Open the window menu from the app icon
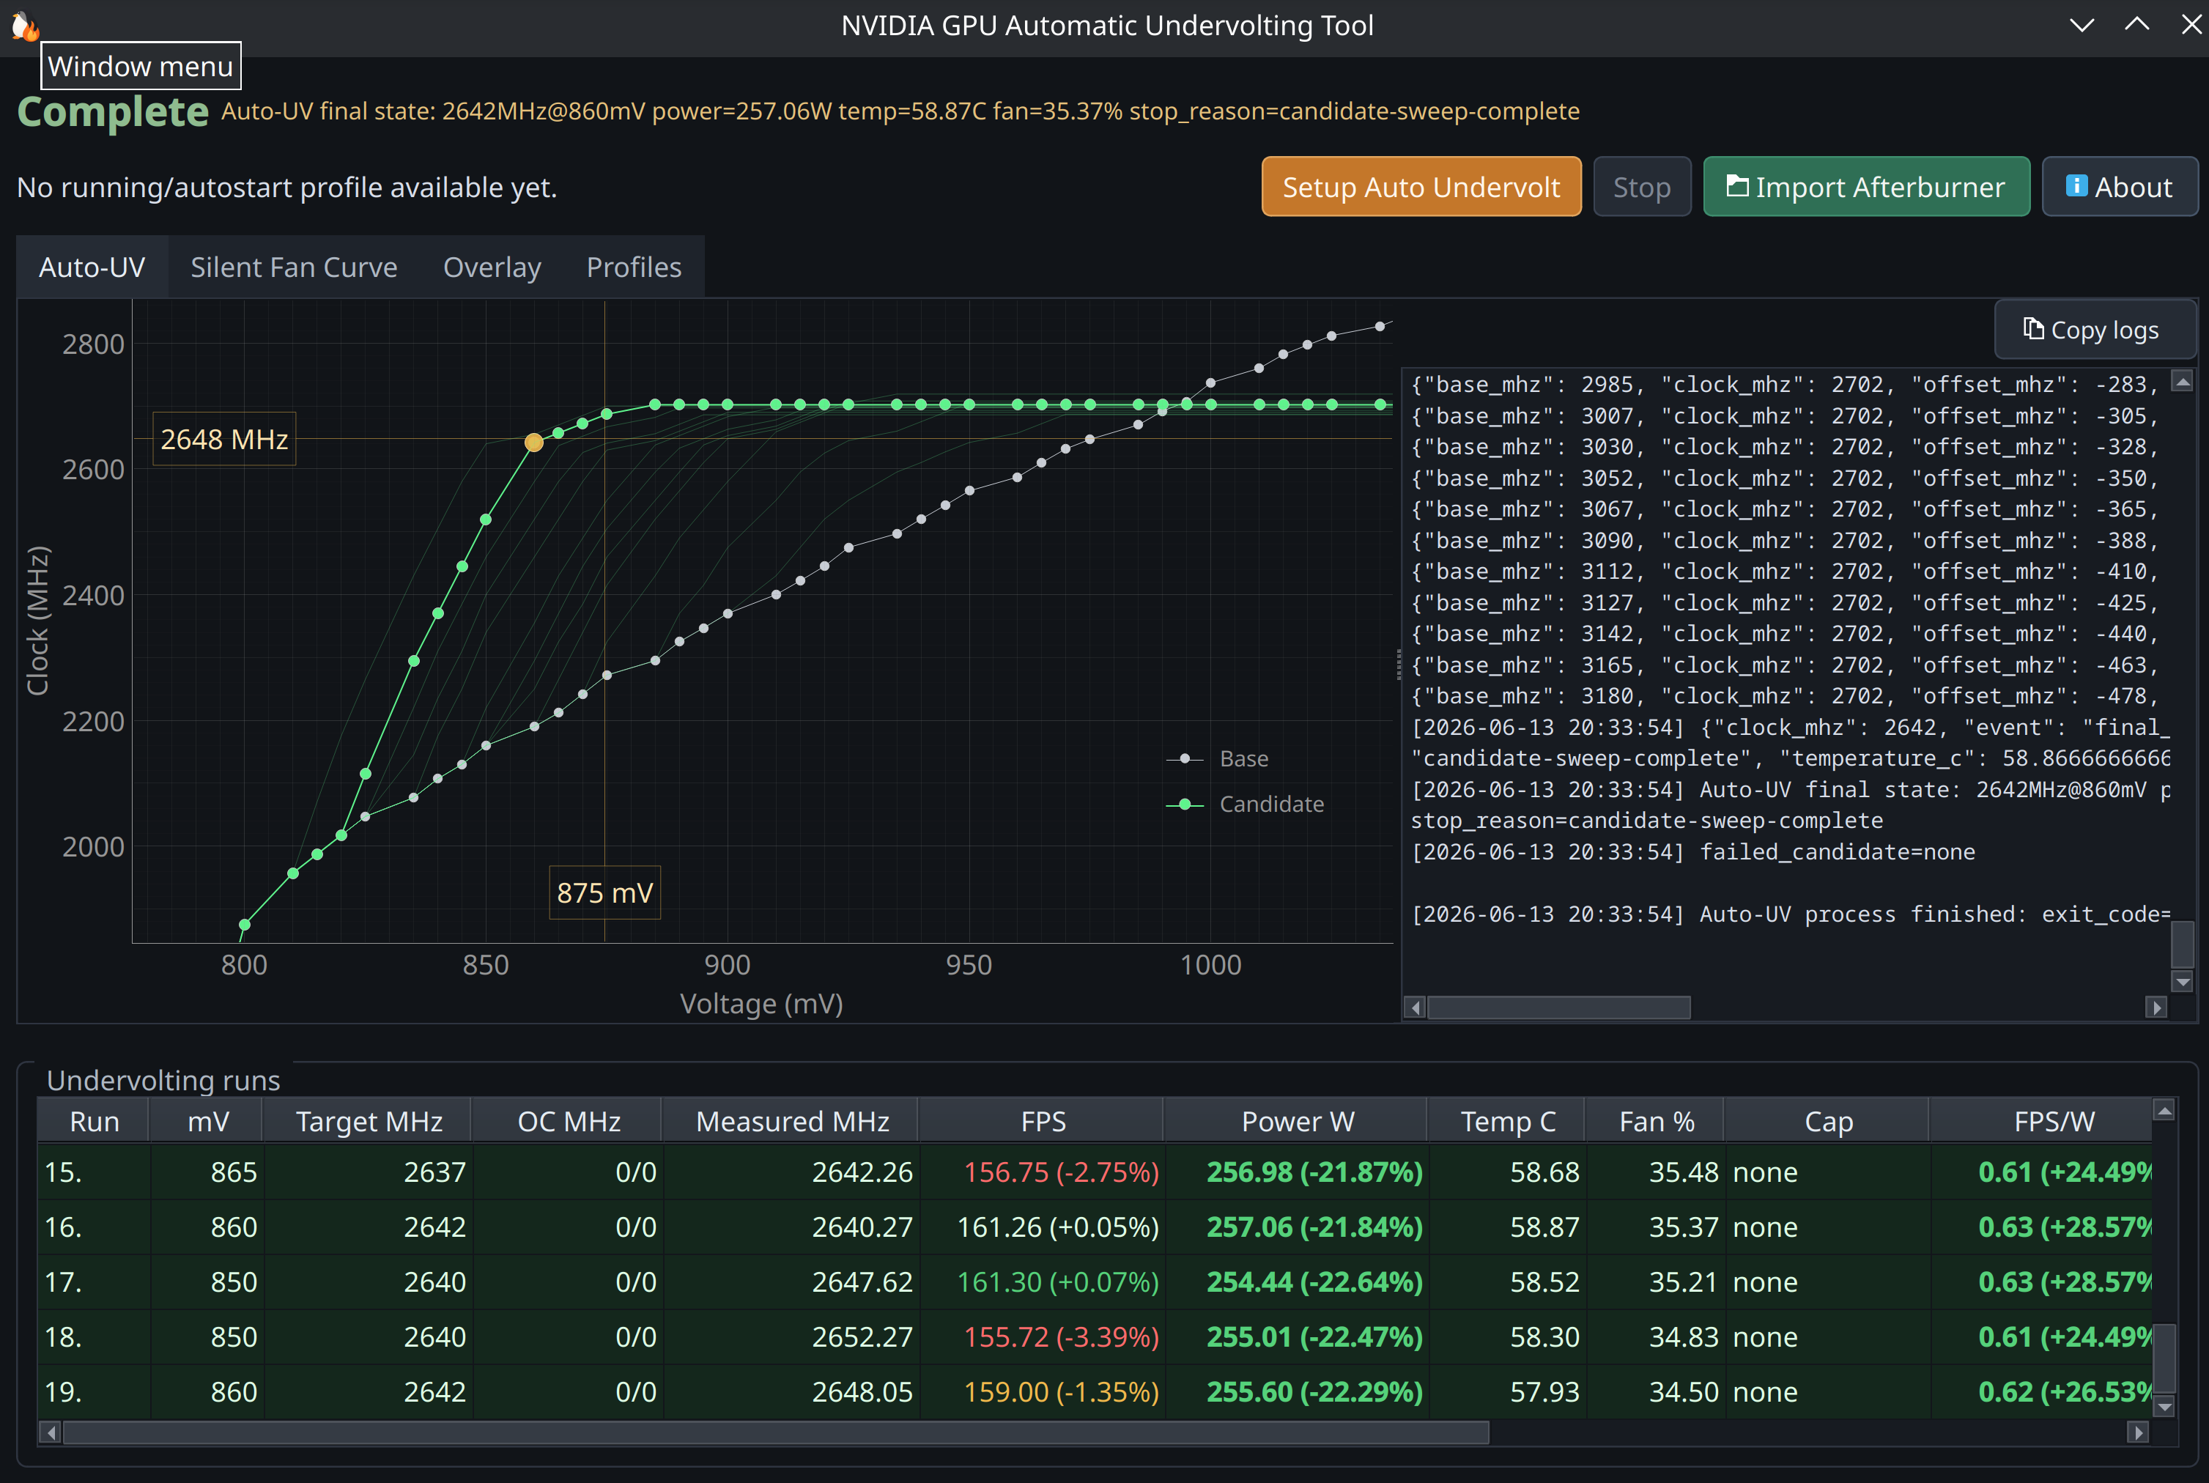 pyautogui.click(x=25, y=26)
